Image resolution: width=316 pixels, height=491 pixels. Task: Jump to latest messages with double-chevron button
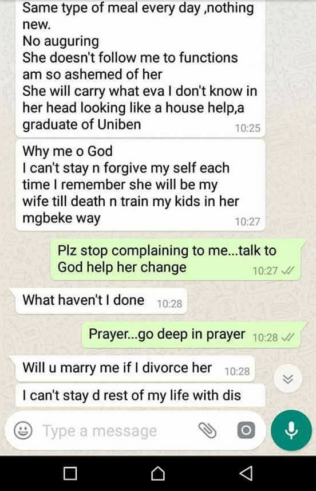(288, 379)
